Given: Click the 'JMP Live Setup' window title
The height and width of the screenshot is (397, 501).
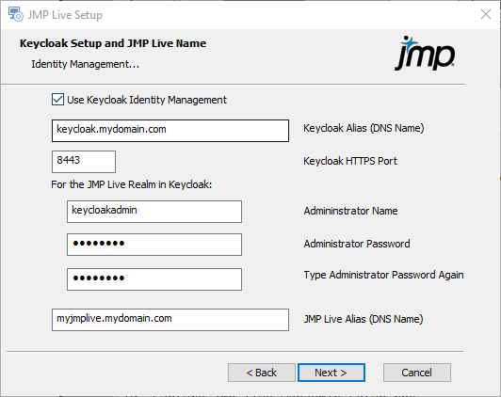Looking at the screenshot, I should pyautogui.click(x=65, y=15).
